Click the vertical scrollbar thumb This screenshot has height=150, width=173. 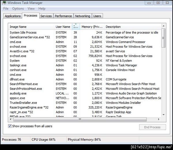pyautogui.click(x=163, y=38)
